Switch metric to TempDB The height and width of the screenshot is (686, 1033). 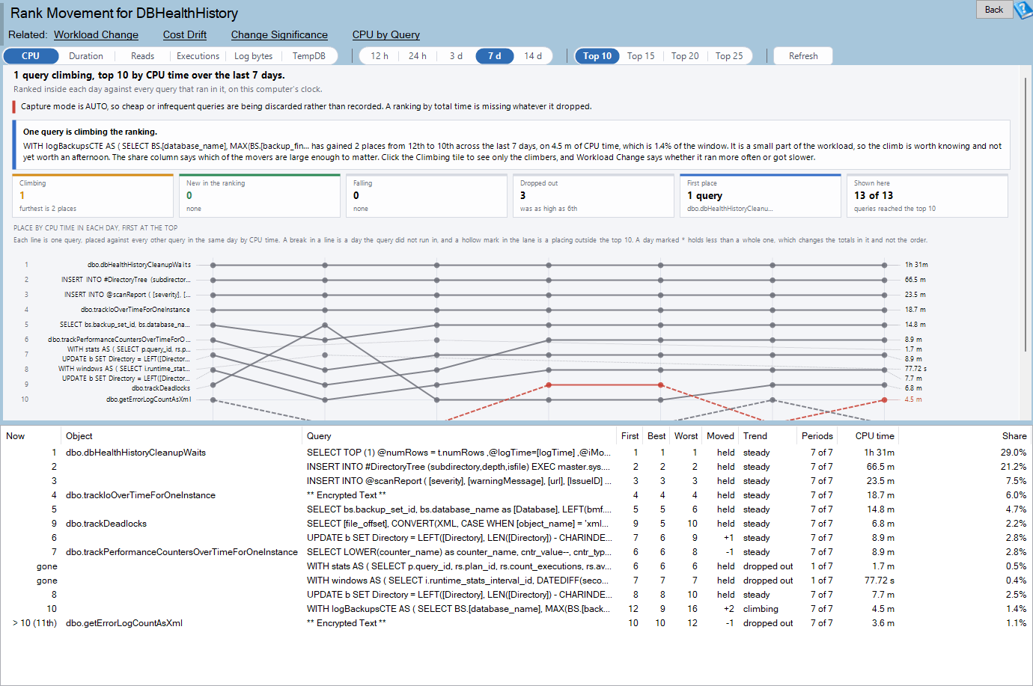(x=308, y=56)
